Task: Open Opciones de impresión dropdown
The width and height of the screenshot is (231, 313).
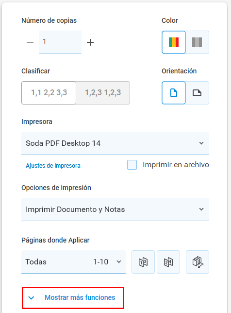Action: pyautogui.click(x=115, y=209)
